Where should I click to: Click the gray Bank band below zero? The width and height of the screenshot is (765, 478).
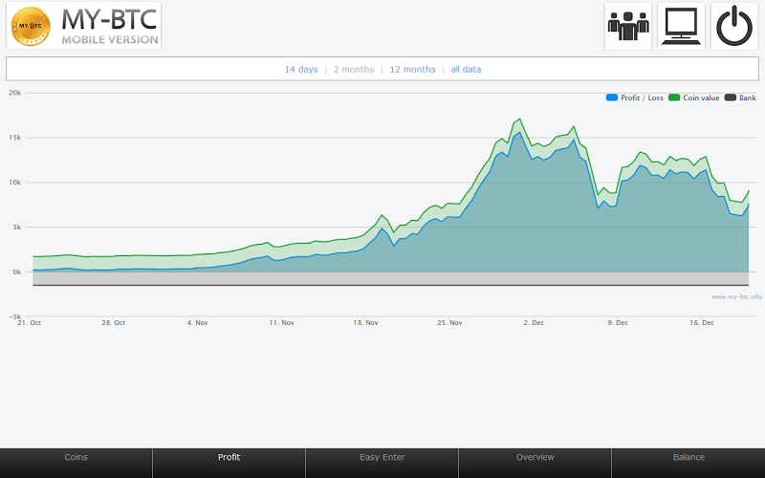click(x=382, y=278)
